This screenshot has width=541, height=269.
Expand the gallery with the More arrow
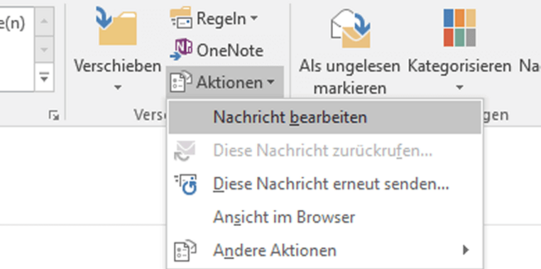point(44,78)
